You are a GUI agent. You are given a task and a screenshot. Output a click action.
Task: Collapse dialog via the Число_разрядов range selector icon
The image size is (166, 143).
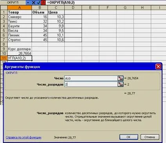tap(121, 84)
